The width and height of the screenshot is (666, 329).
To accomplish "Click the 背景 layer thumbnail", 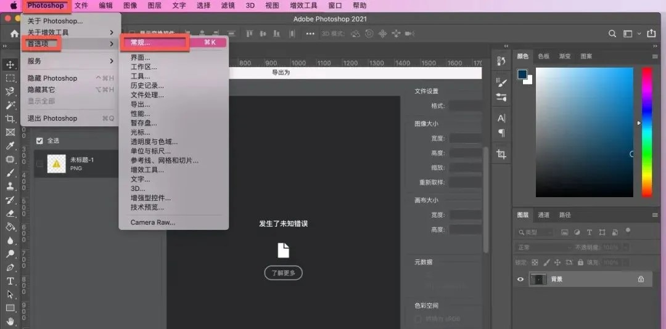I will coord(538,279).
